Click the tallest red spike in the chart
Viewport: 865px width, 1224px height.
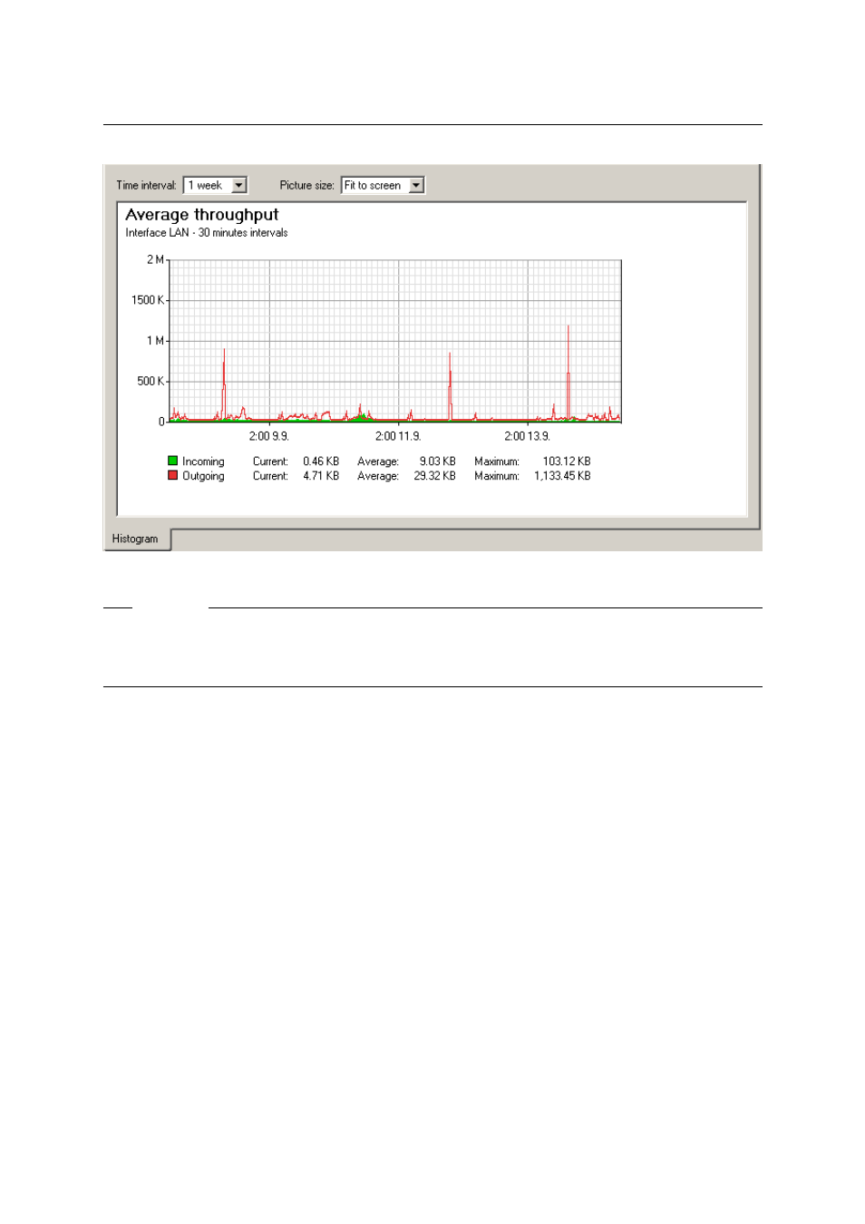point(569,372)
